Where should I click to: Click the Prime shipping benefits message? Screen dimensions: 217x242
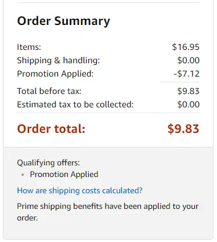(x=108, y=212)
